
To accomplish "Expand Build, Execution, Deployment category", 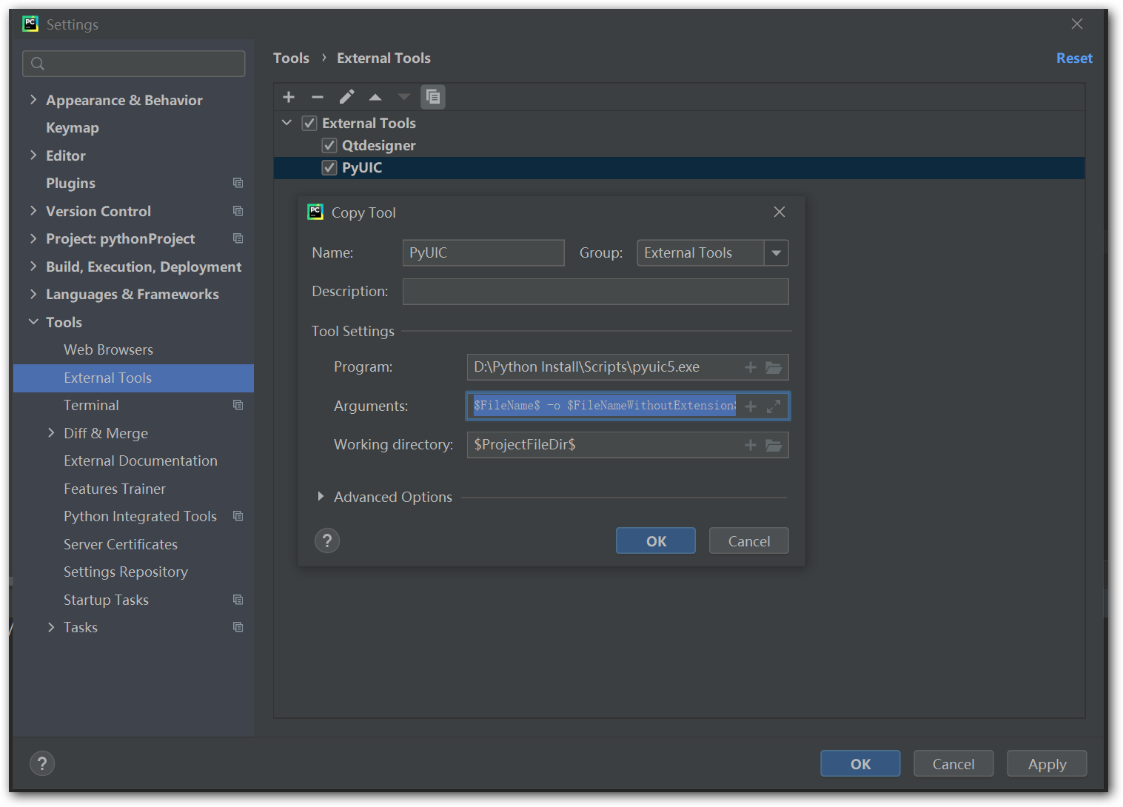I will pos(33,267).
